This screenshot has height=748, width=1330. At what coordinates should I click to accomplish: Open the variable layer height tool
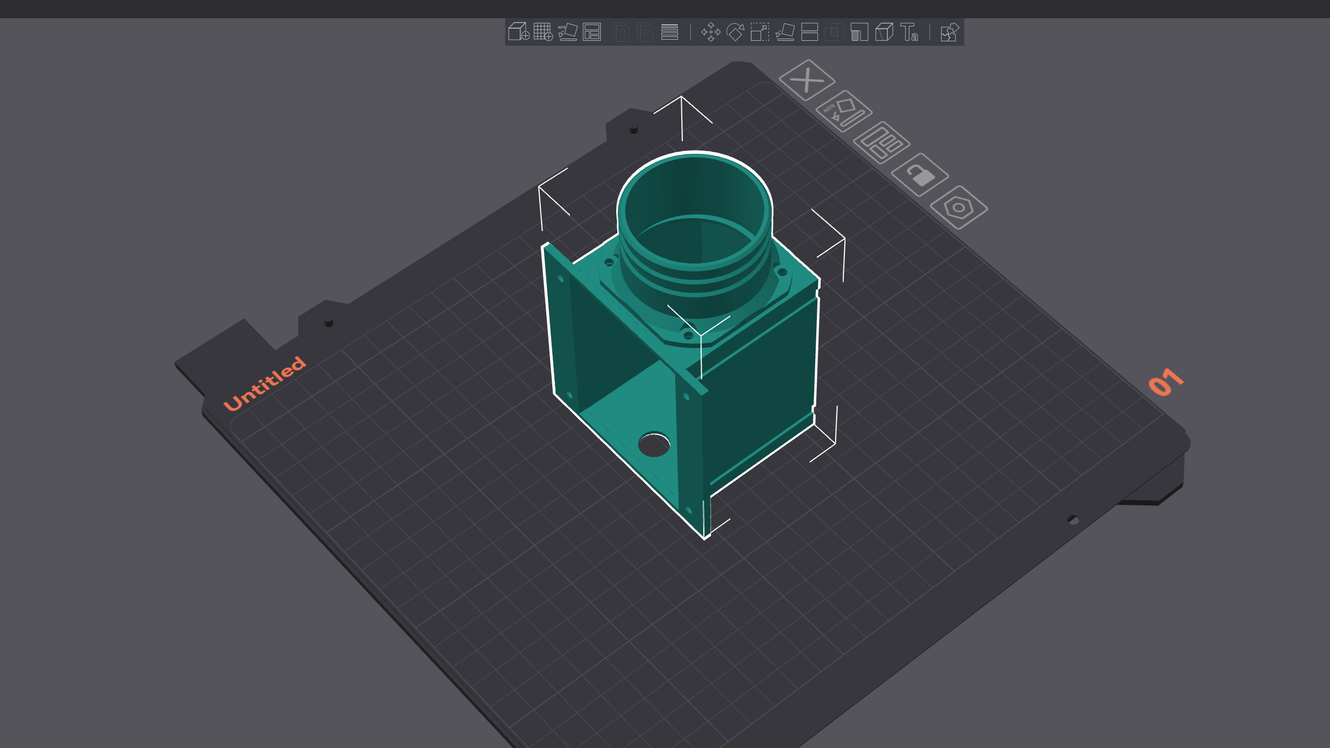point(670,32)
